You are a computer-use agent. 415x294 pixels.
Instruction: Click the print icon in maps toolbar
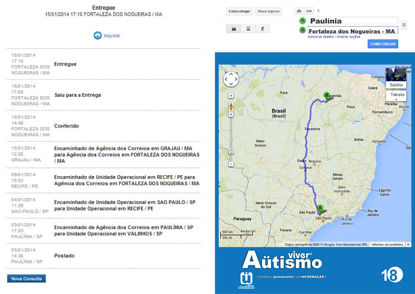point(299,11)
